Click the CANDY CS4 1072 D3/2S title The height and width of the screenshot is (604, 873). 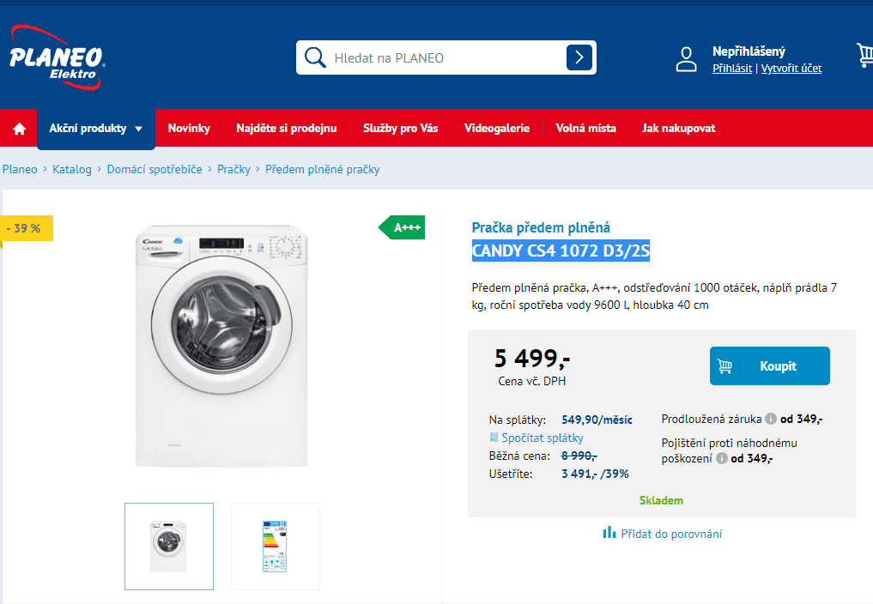point(561,251)
